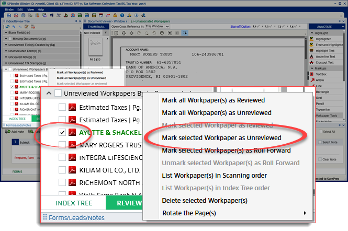This screenshot has height=231, width=348.
Task: Check KILIAM OIL CO., LTD. checkbox in callout
Action: 62,170
